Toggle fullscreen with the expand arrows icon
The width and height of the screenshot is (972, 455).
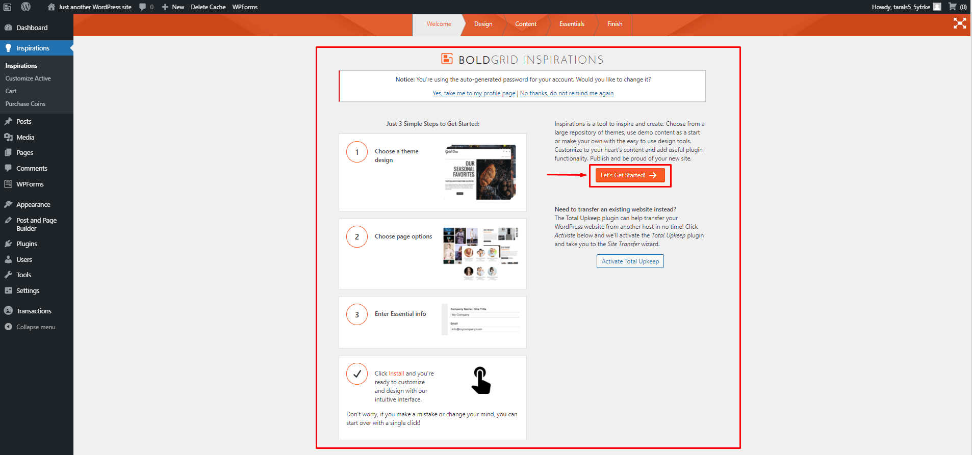click(960, 23)
